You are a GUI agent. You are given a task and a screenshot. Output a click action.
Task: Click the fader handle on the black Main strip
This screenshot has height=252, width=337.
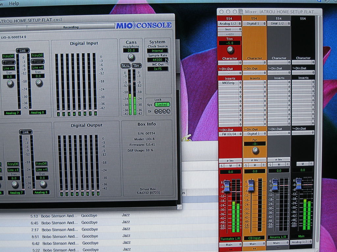coord(298,184)
